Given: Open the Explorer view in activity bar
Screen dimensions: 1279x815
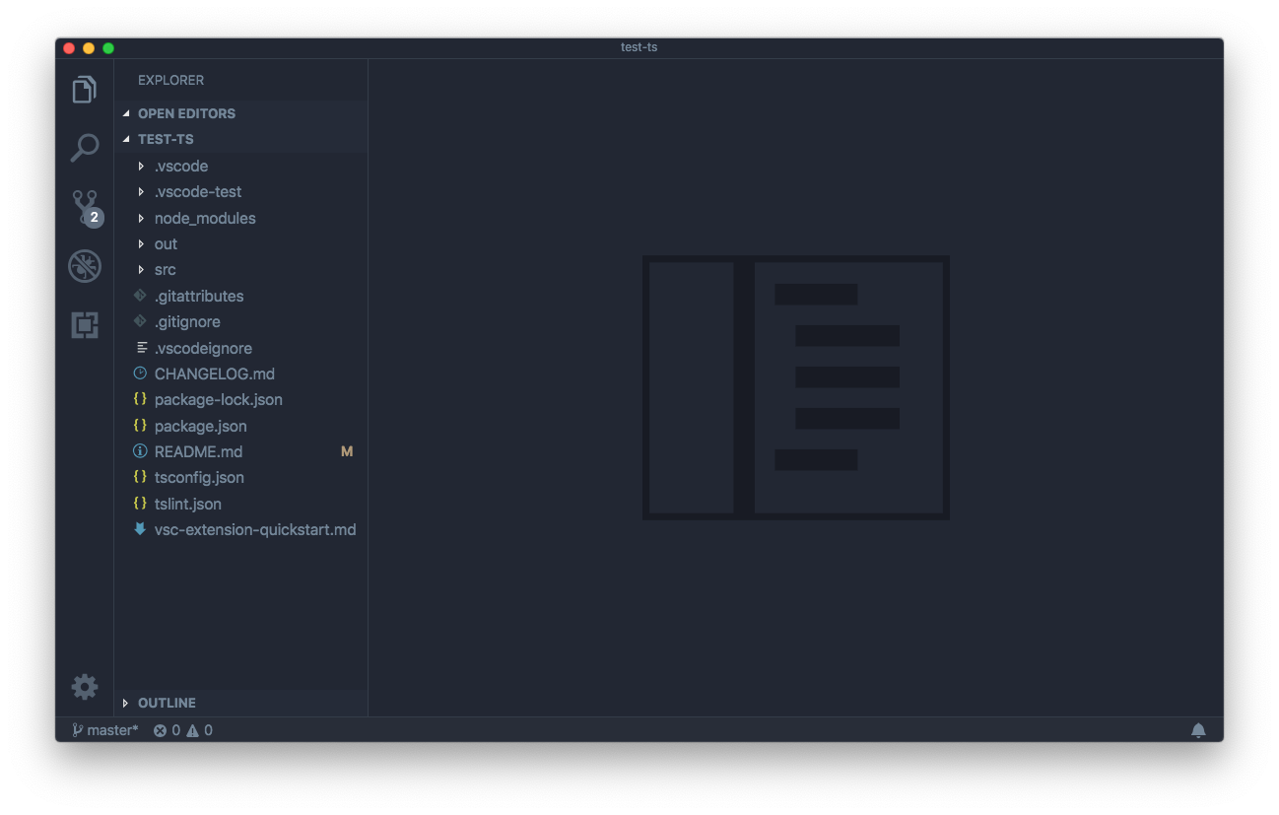Looking at the screenshot, I should (85, 90).
